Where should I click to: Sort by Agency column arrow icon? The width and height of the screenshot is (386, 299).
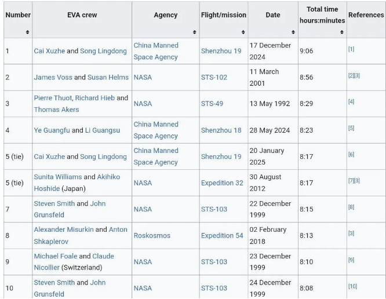tap(195, 32)
